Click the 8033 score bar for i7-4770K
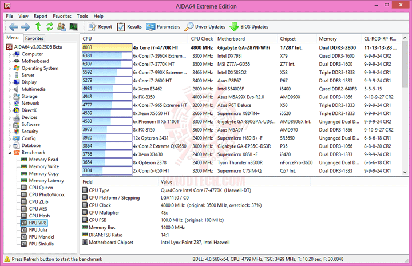Screen dimensions: 412x266 click(106, 47)
